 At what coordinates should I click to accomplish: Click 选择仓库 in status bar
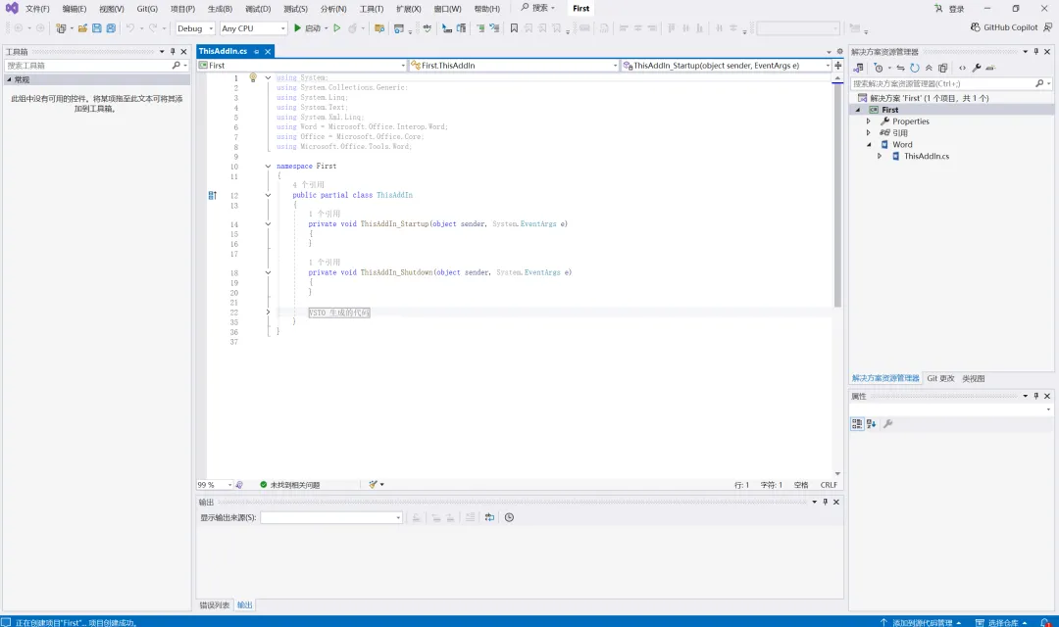pos(1001,622)
